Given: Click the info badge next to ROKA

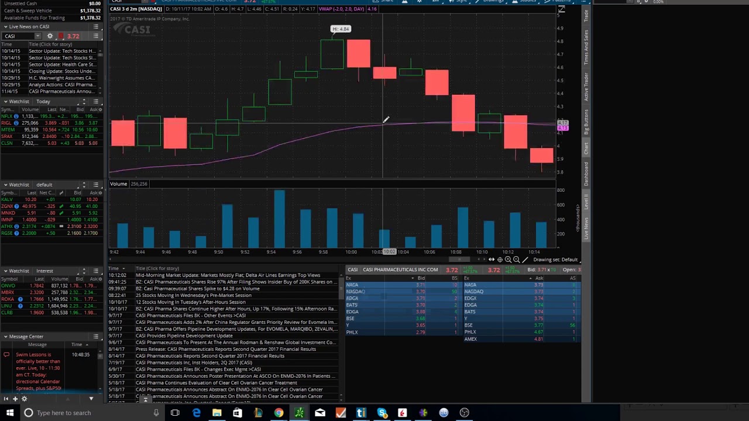Looking at the screenshot, I should tap(20, 299).
